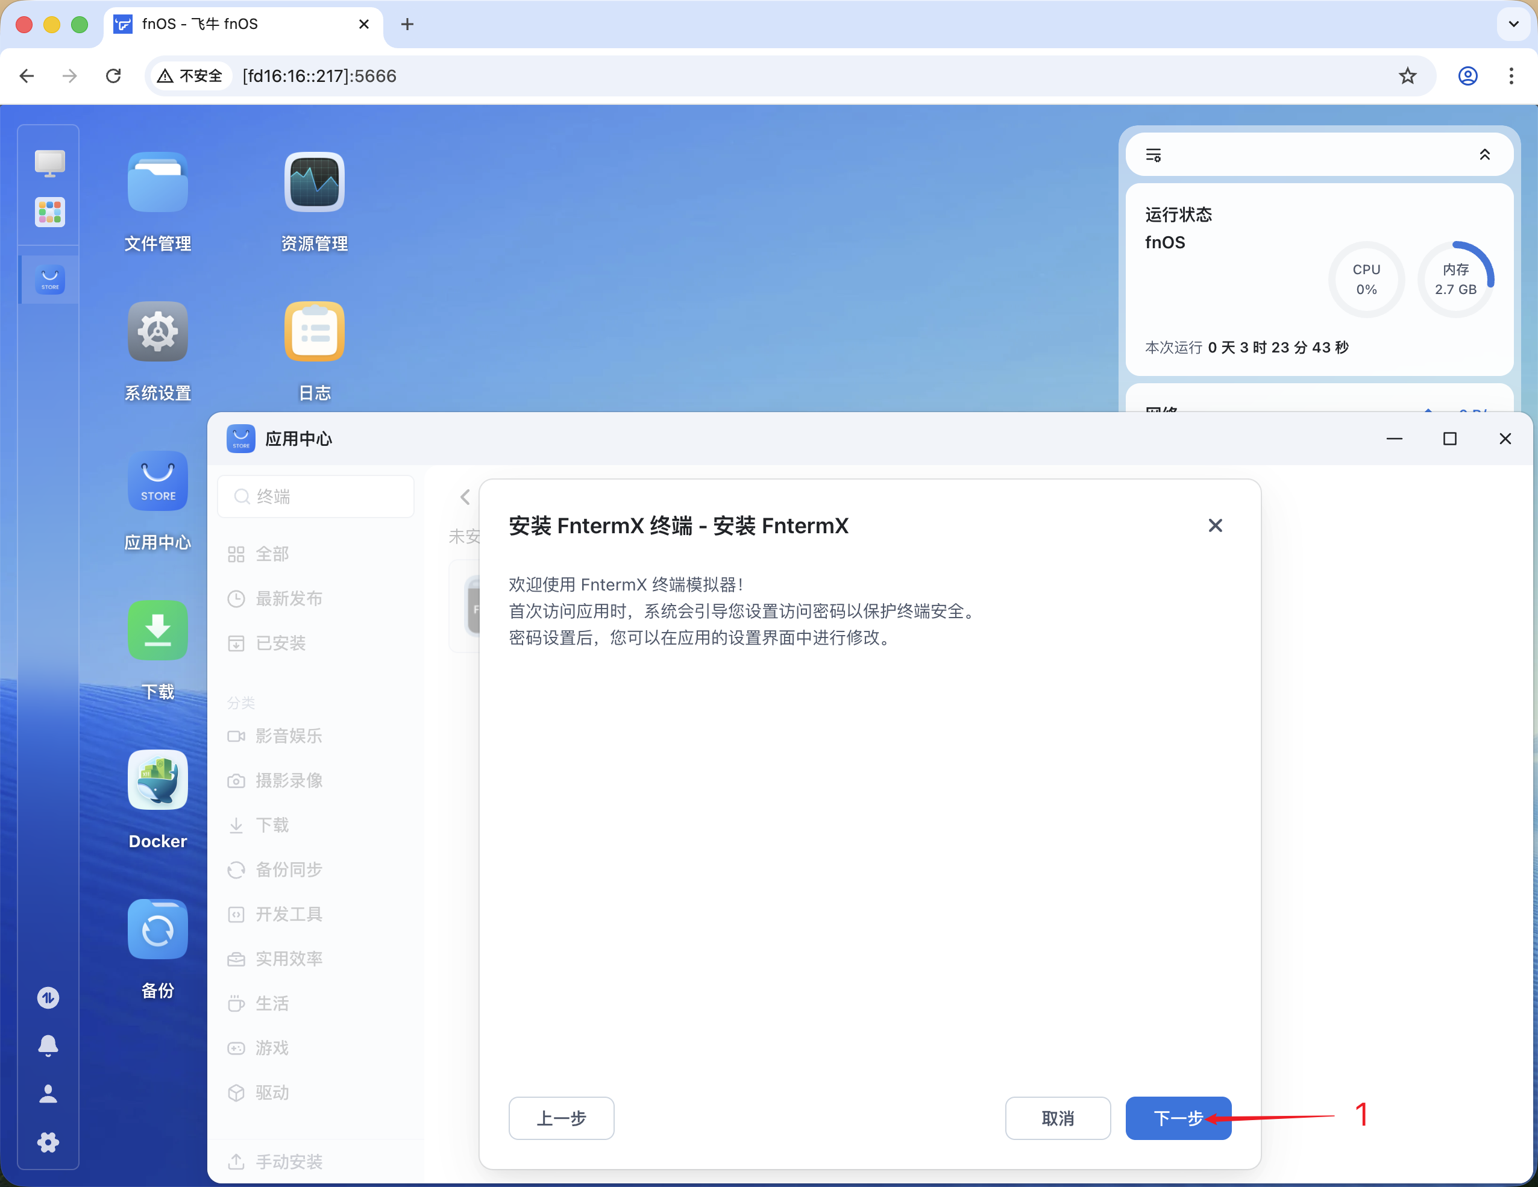Viewport: 1538px width, 1187px height.
Task: Select the 开发工具 category
Action: (x=289, y=914)
